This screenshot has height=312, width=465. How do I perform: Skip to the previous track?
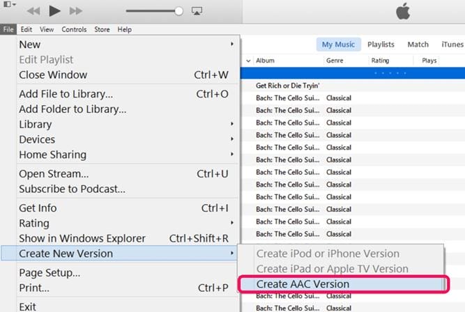tap(32, 10)
